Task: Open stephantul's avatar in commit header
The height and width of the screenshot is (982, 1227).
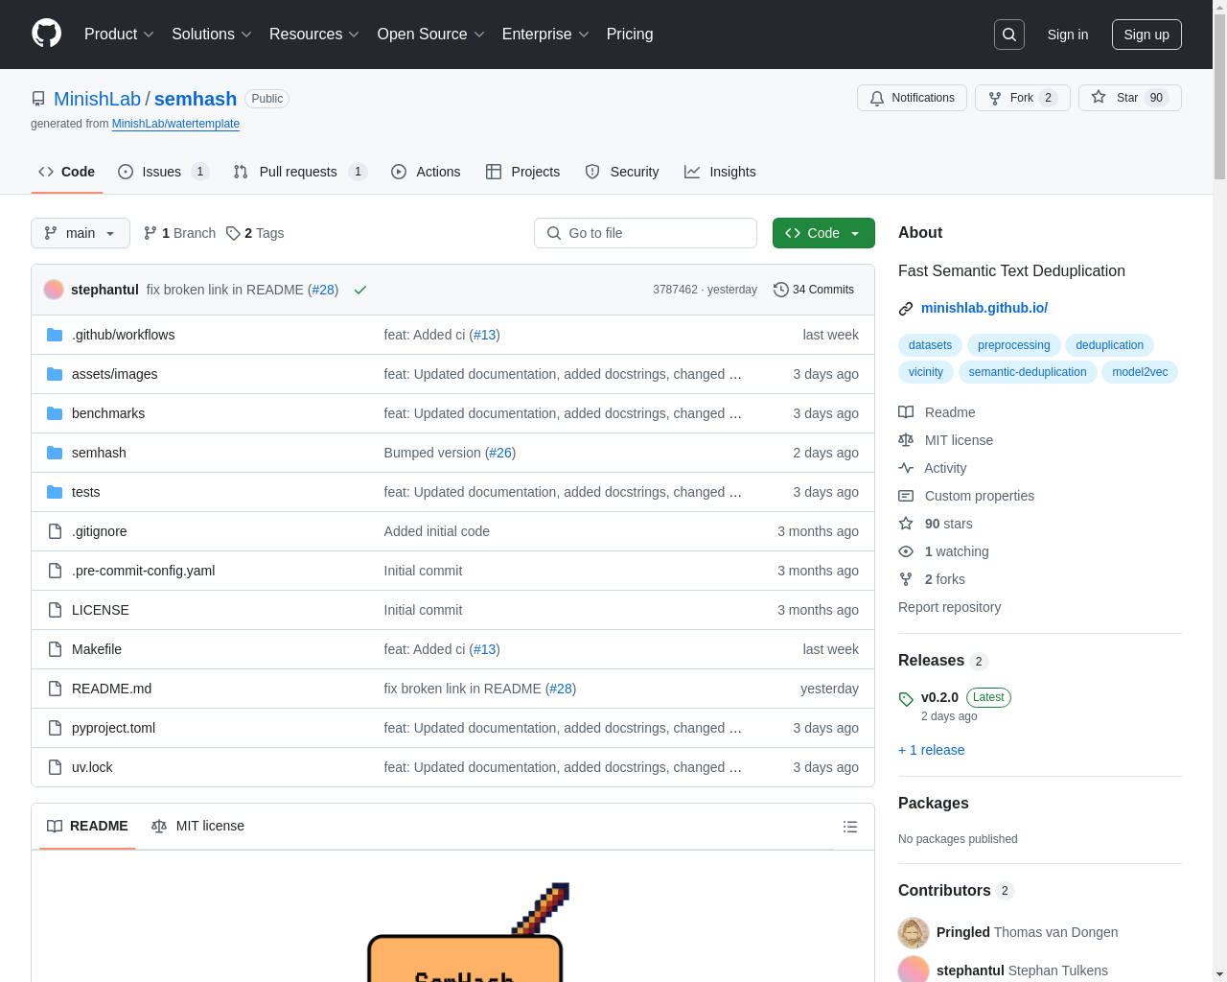Action: 54,290
